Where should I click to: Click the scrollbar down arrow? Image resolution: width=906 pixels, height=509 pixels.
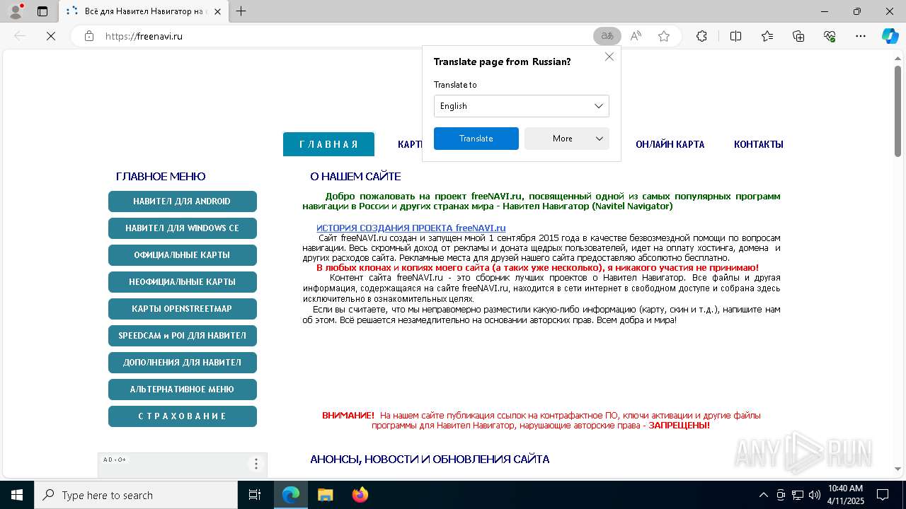(x=898, y=468)
